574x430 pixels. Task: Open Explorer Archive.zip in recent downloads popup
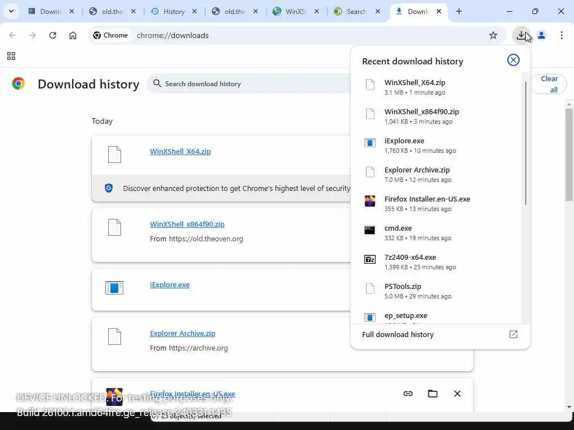[436, 175]
